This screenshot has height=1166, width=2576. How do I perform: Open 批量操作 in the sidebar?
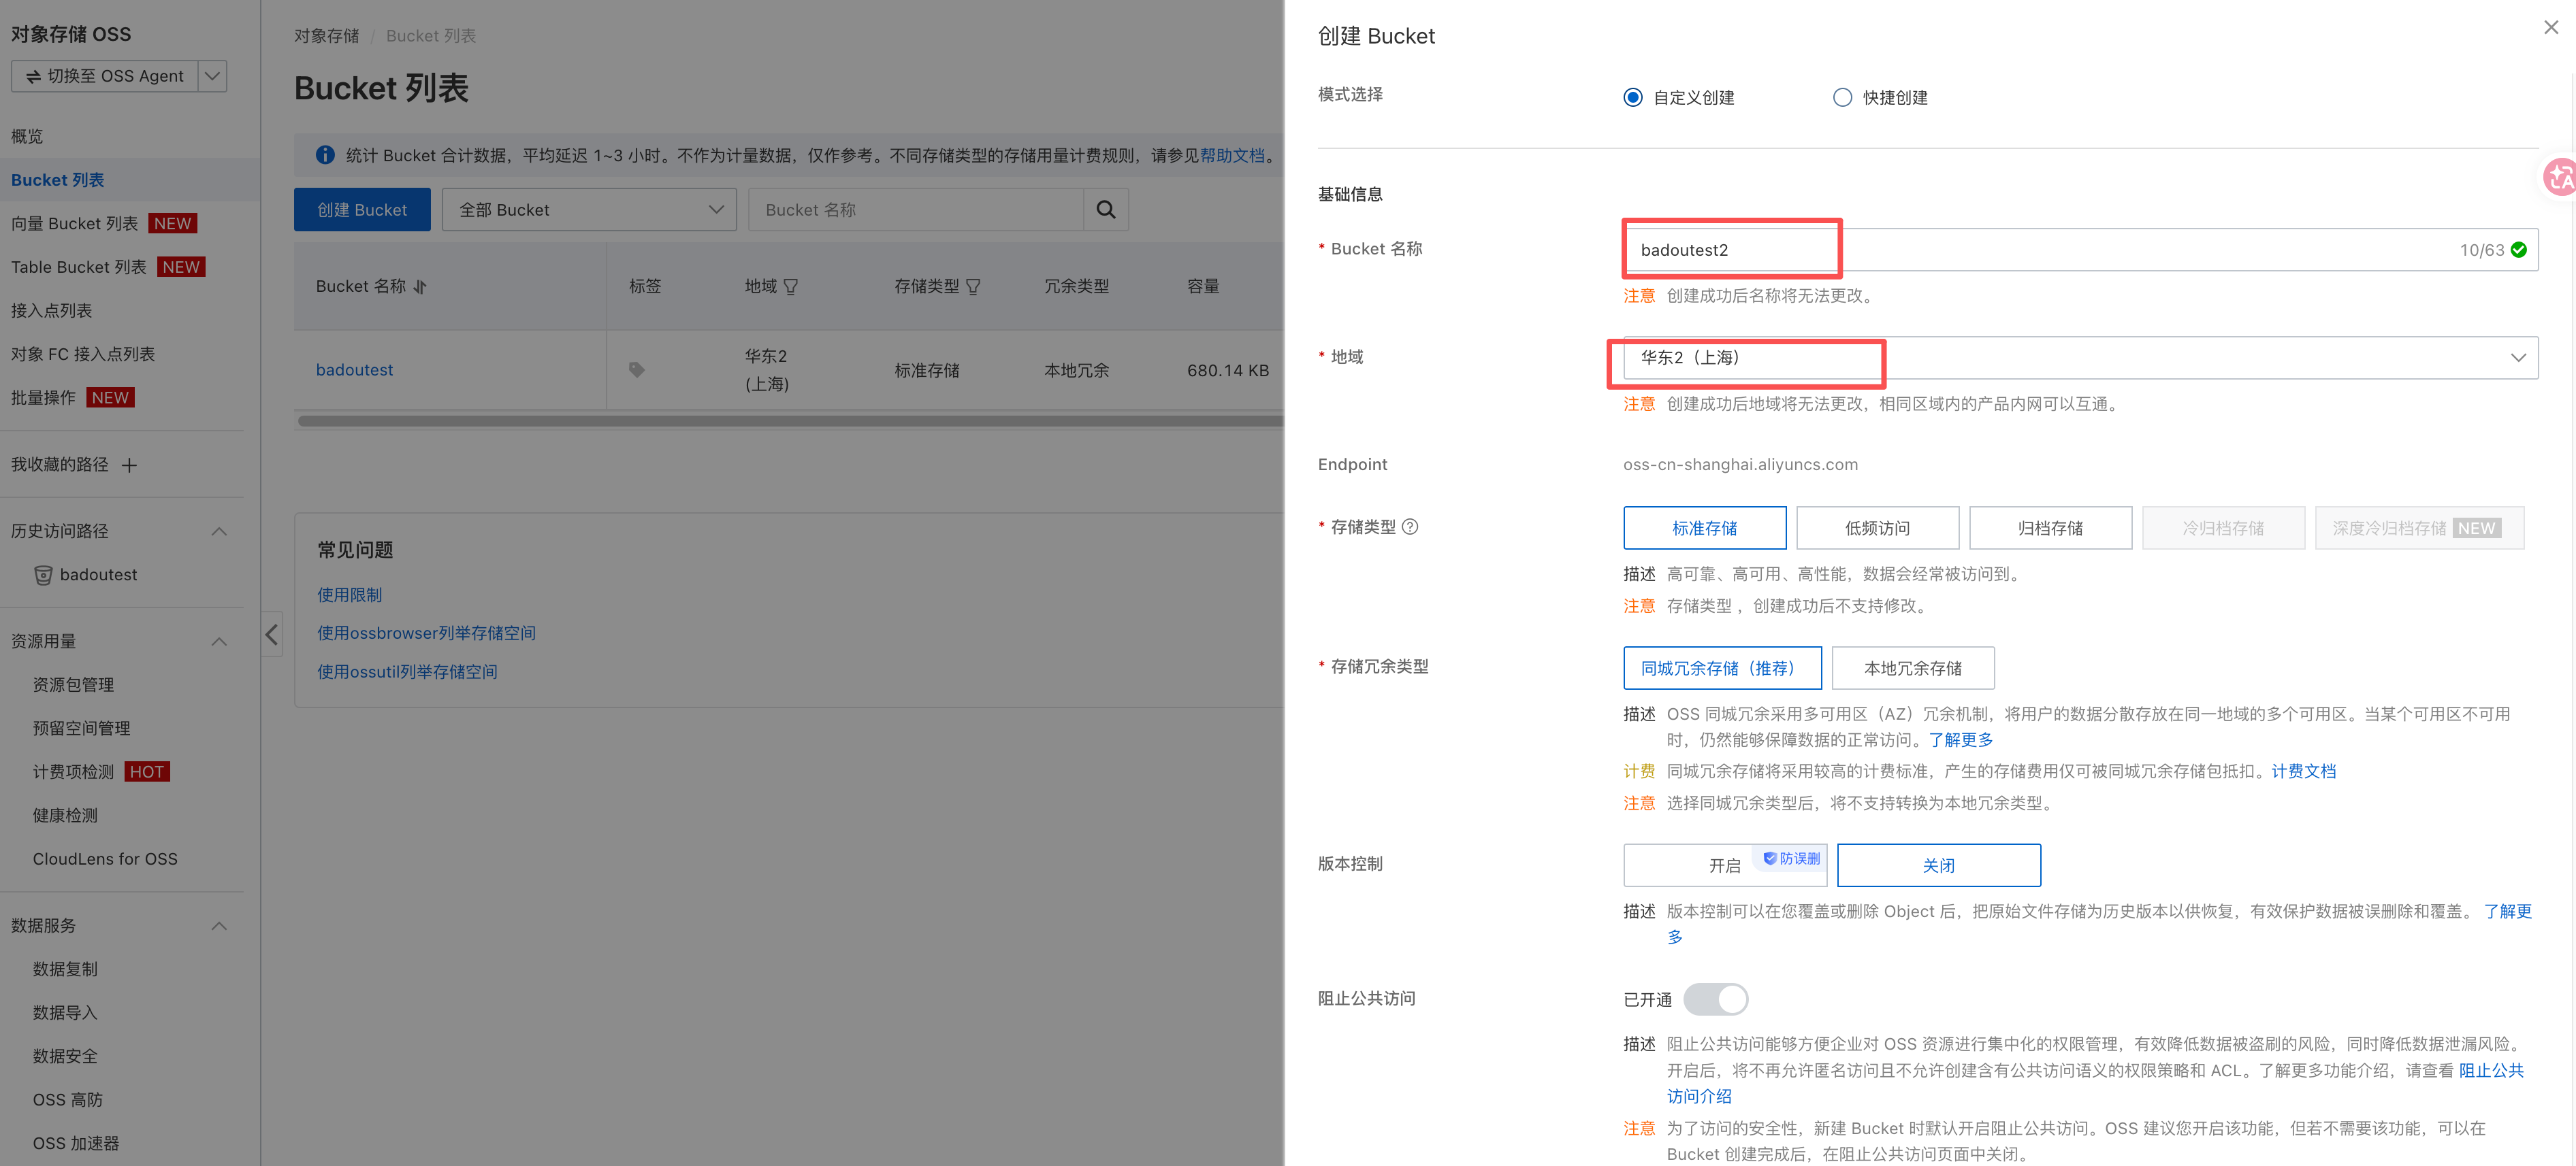[43, 398]
